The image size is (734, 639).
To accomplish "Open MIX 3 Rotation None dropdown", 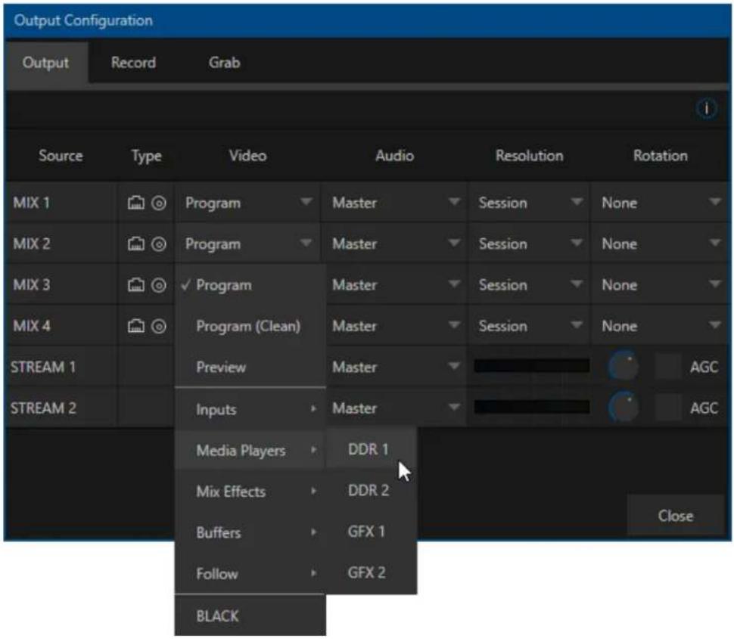I will point(660,285).
